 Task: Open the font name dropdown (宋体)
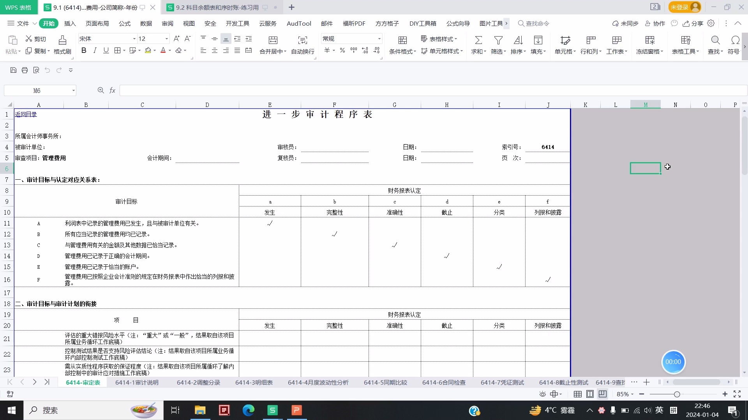pyautogui.click(x=134, y=38)
